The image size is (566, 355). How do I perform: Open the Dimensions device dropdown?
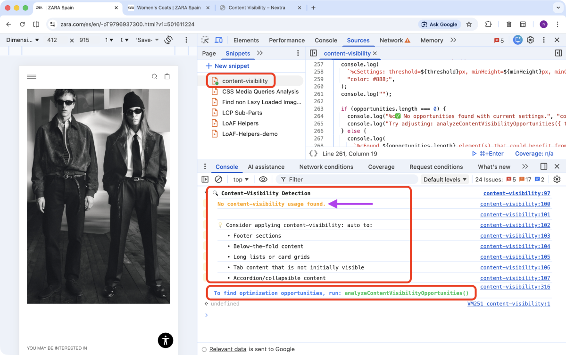point(22,40)
